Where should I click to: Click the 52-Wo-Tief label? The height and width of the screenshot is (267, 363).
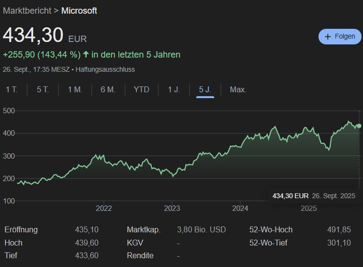coord(268,243)
